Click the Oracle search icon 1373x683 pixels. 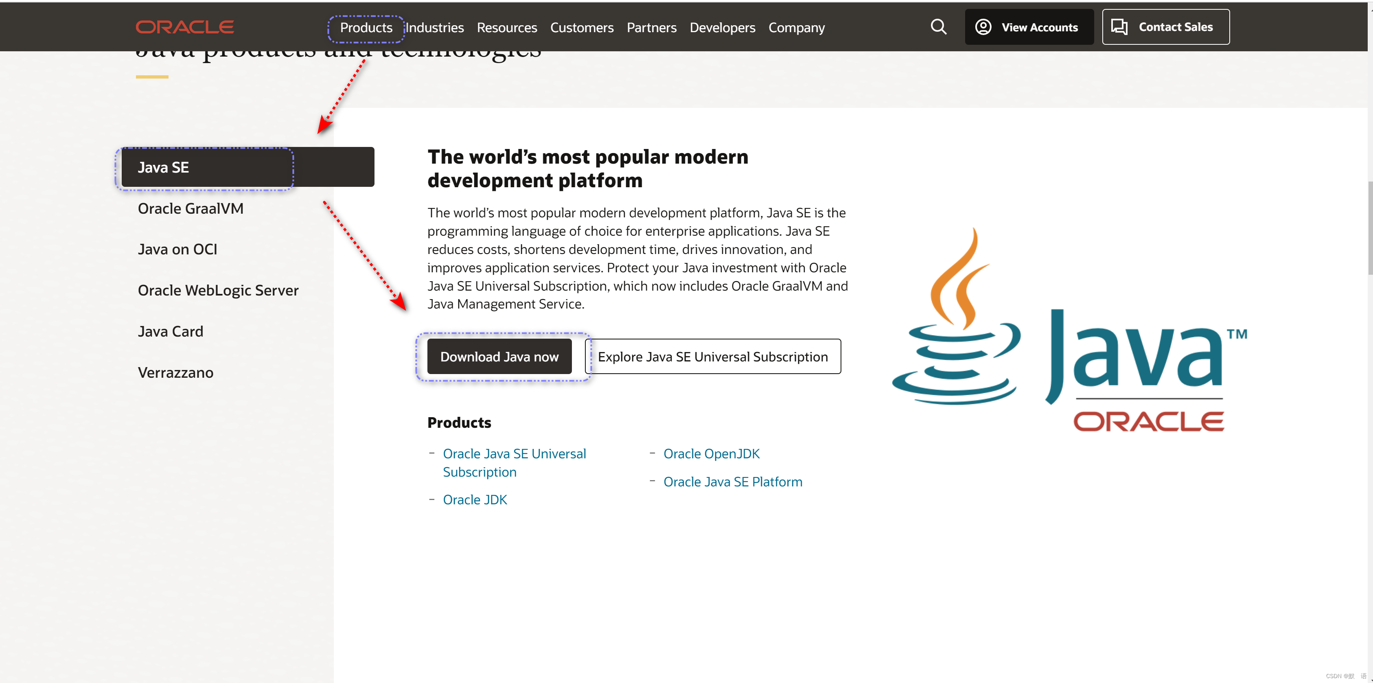point(939,26)
